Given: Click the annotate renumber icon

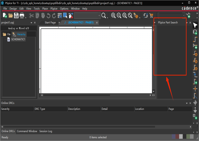Looking at the screenshot, I should pyautogui.click(x=146, y=16).
